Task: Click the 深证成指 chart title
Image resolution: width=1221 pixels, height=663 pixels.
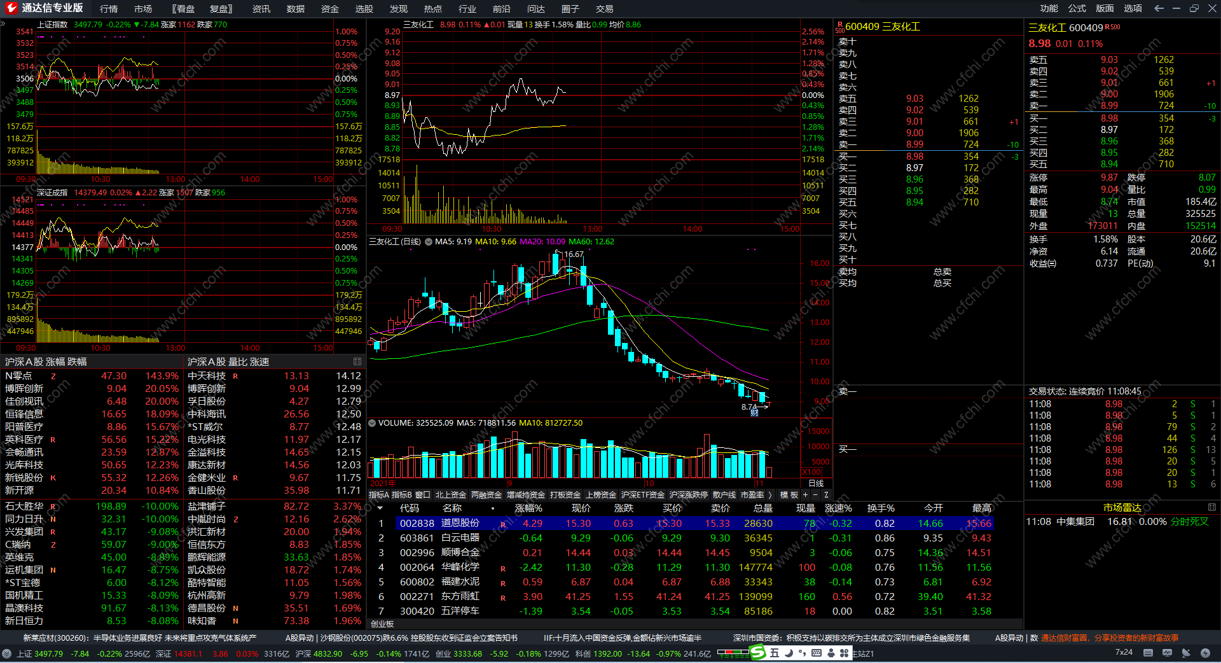Action: 52,193
